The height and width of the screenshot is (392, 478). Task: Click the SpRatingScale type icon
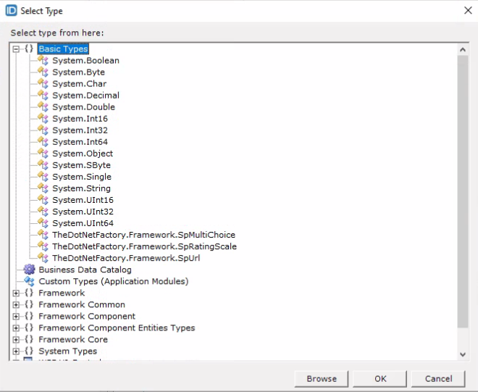(43, 246)
